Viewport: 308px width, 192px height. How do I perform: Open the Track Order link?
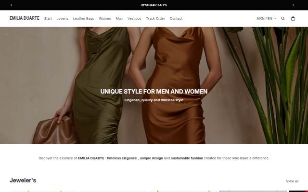(155, 18)
